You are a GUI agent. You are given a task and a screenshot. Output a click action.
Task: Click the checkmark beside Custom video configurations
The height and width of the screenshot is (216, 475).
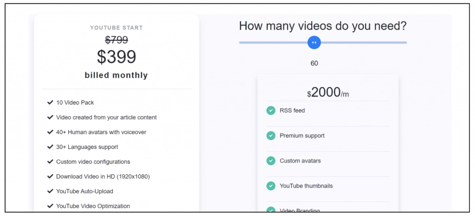coord(50,162)
